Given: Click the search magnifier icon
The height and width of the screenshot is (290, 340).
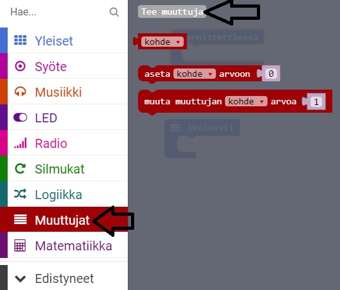Looking at the screenshot, I should [114, 12].
